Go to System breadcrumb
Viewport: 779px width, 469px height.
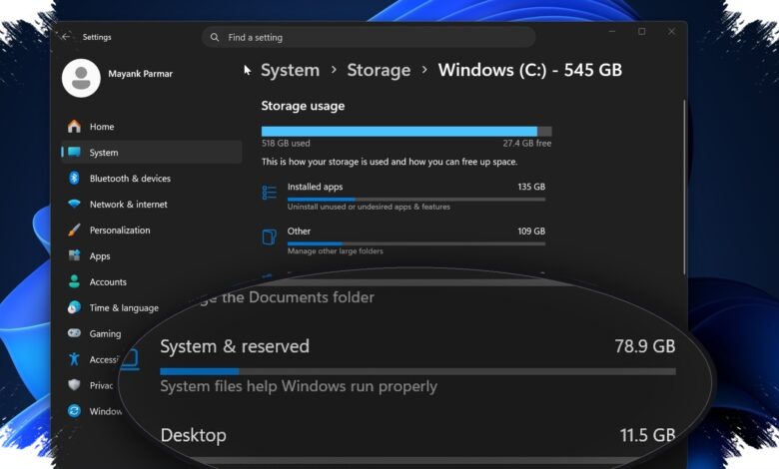coord(291,70)
